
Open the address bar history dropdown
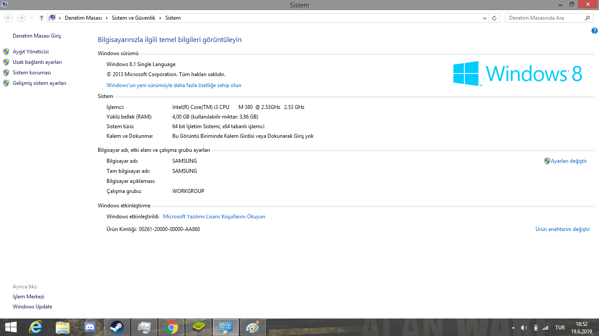pyautogui.click(x=485, y=18)
